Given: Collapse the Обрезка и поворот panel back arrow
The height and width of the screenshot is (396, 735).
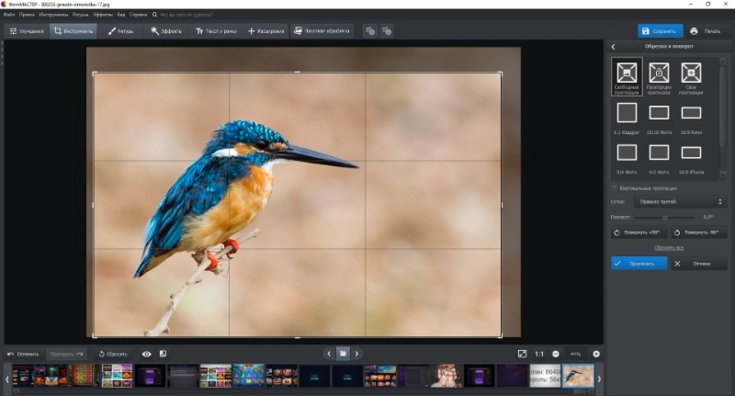Looking at the screenshot, I should tap(613, 46).
